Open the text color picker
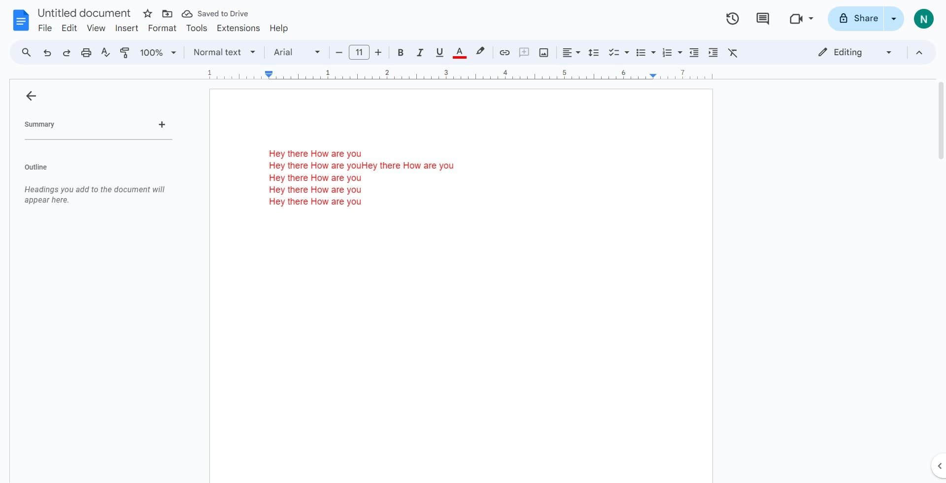This screenshot has height=483, width=946. point(459,52)
